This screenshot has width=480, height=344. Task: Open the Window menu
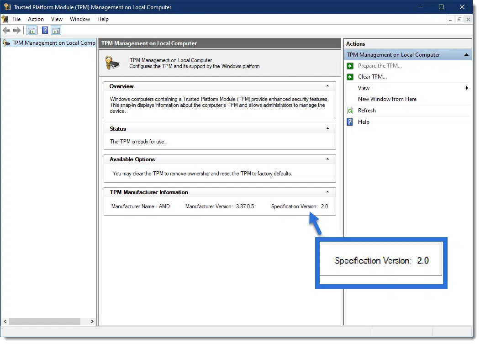tap(80, 19)
